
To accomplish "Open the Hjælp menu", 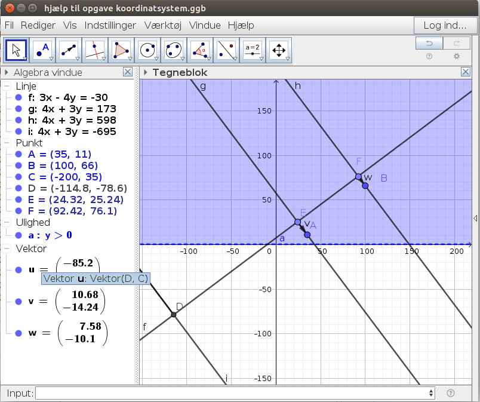I will click(241, 25).
